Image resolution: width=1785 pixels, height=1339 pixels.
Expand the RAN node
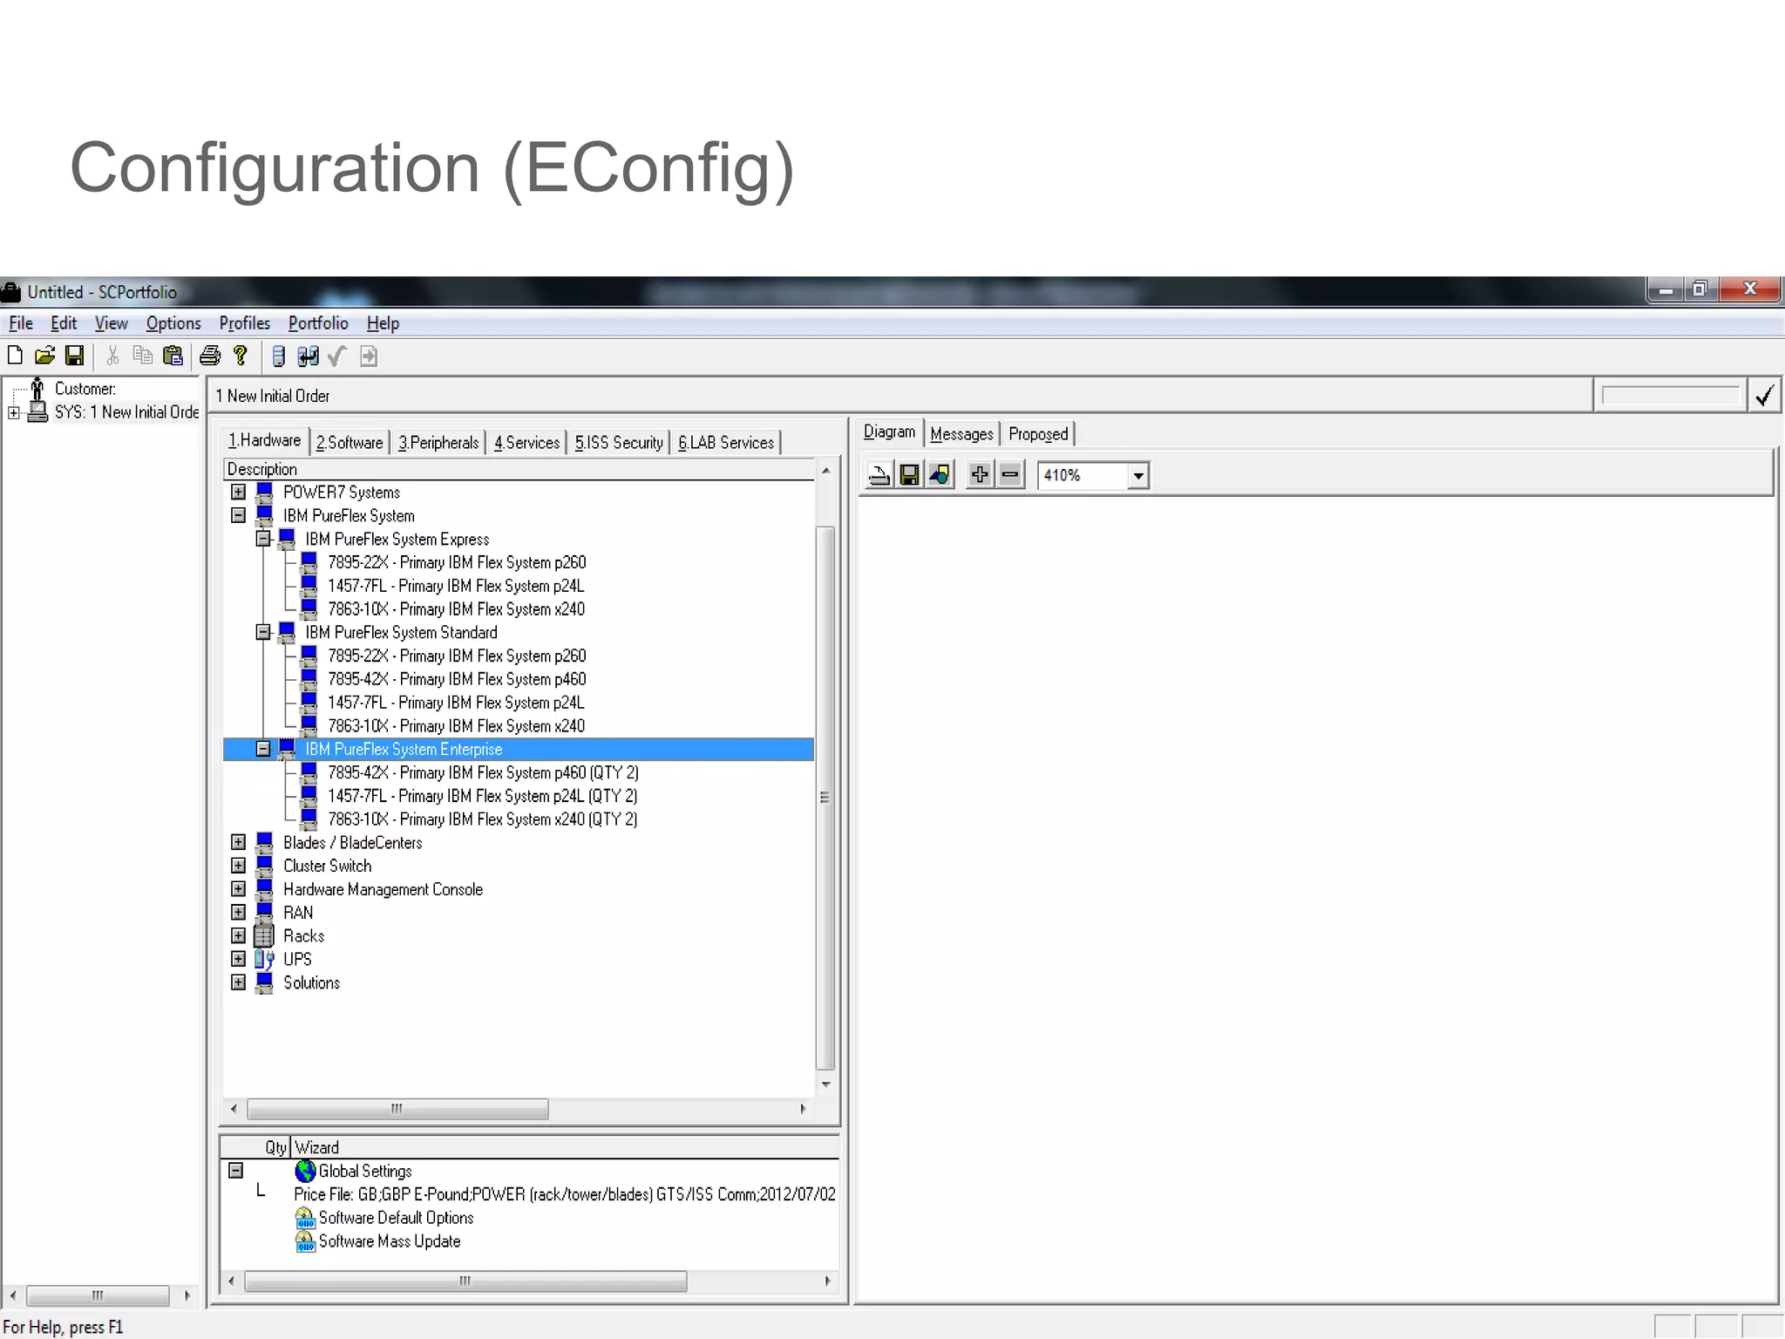click(238, 913)
